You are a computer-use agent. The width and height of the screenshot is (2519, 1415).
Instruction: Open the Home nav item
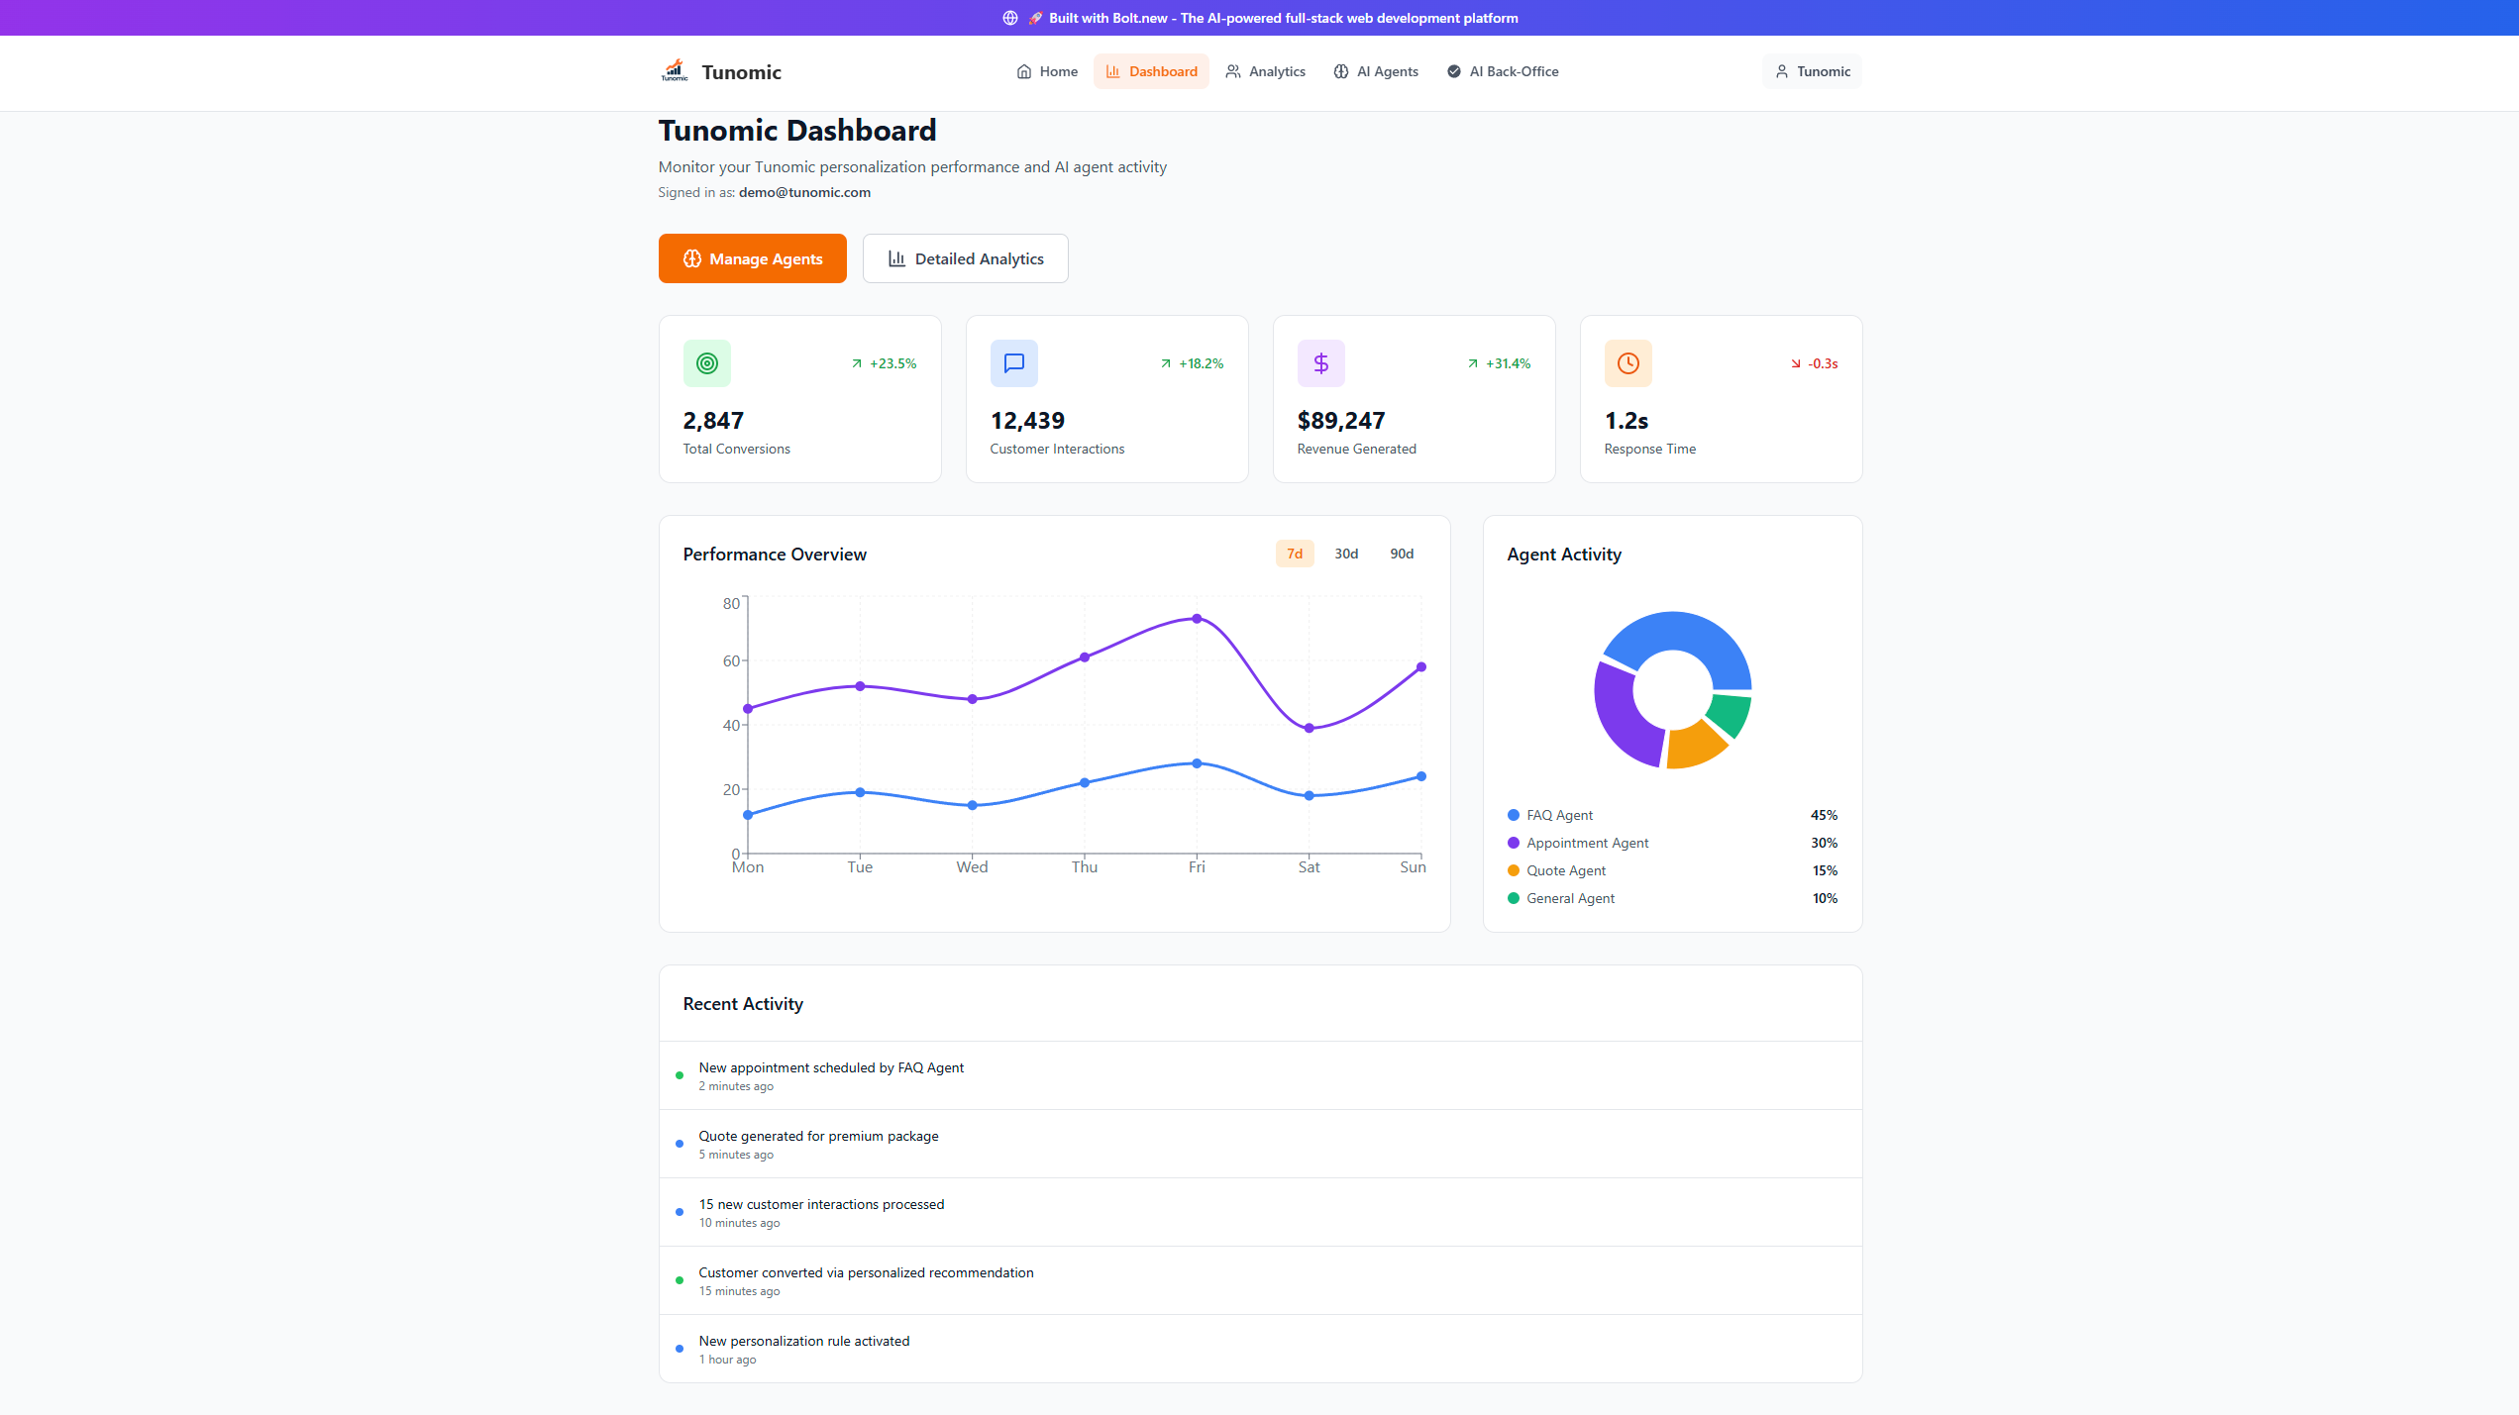tap(1047, 71)
